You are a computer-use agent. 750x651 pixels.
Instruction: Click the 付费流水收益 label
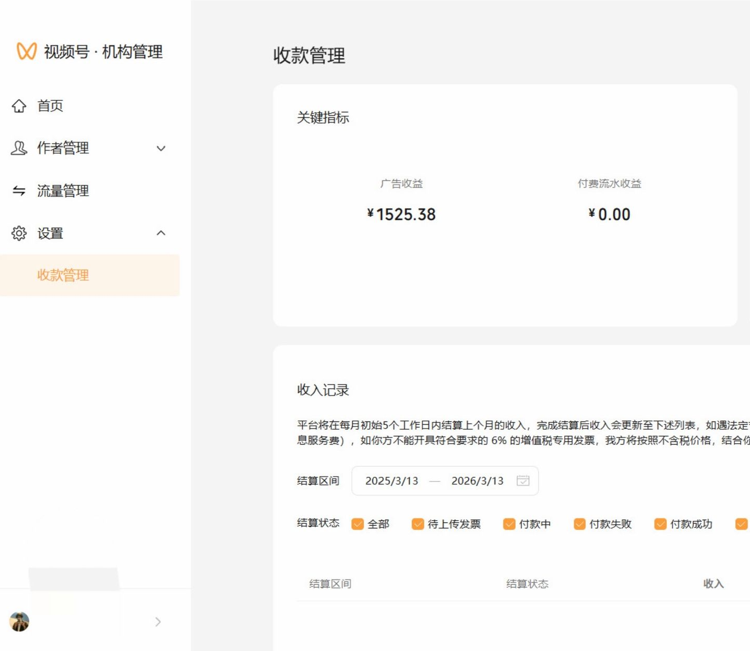coord(610,184)
